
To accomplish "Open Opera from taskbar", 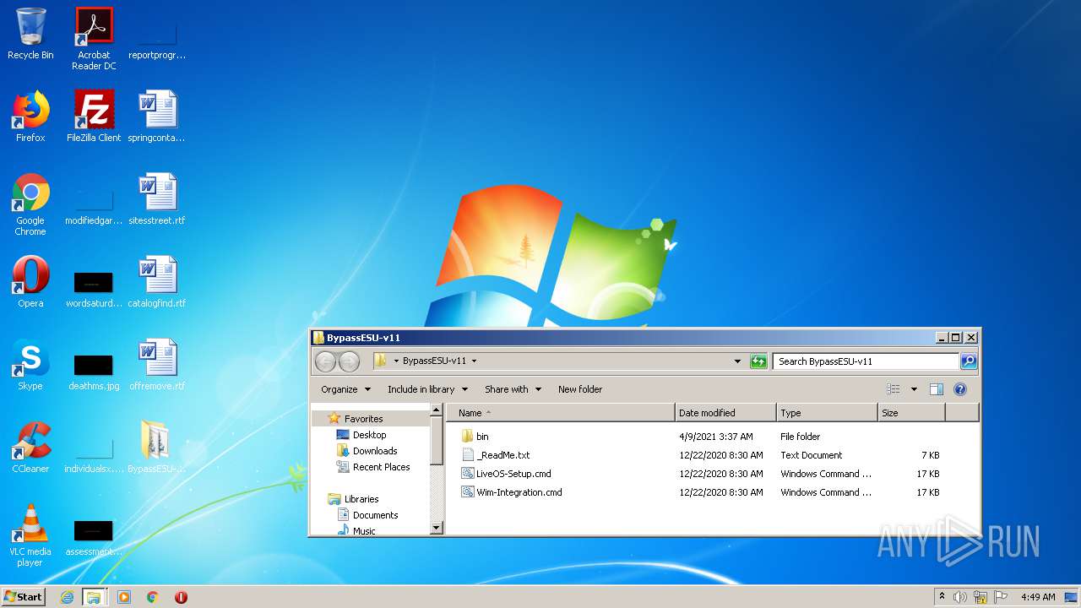I will click(181, 597).
